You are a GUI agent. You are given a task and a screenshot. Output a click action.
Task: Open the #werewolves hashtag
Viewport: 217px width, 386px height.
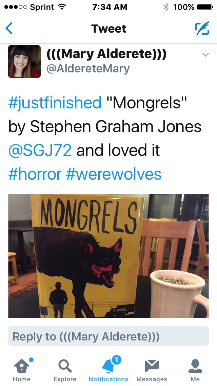(114, 174)
